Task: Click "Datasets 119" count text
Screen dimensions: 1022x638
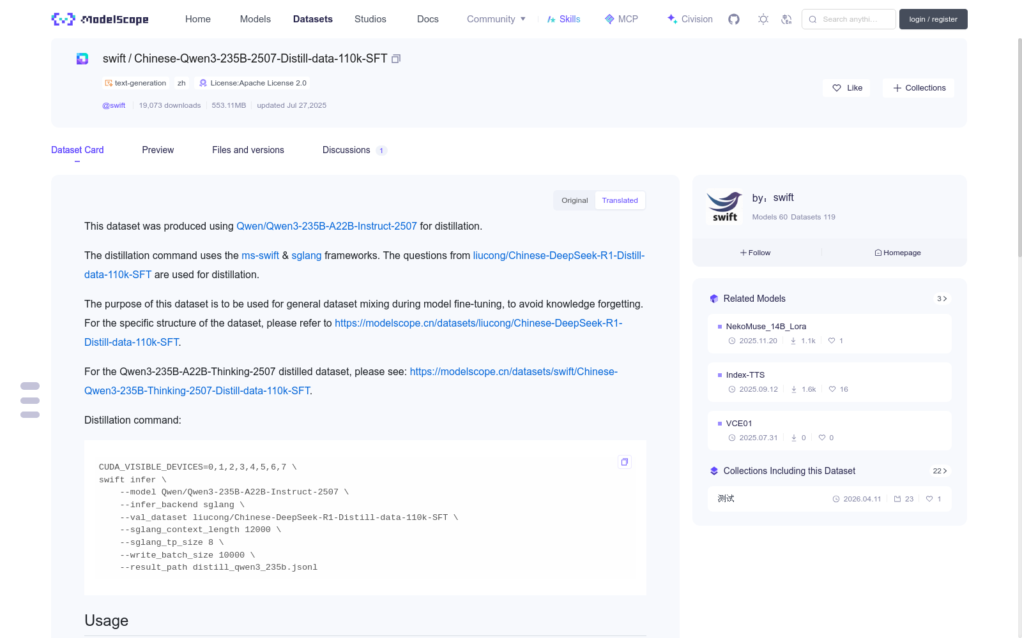Action: (812, 217)
